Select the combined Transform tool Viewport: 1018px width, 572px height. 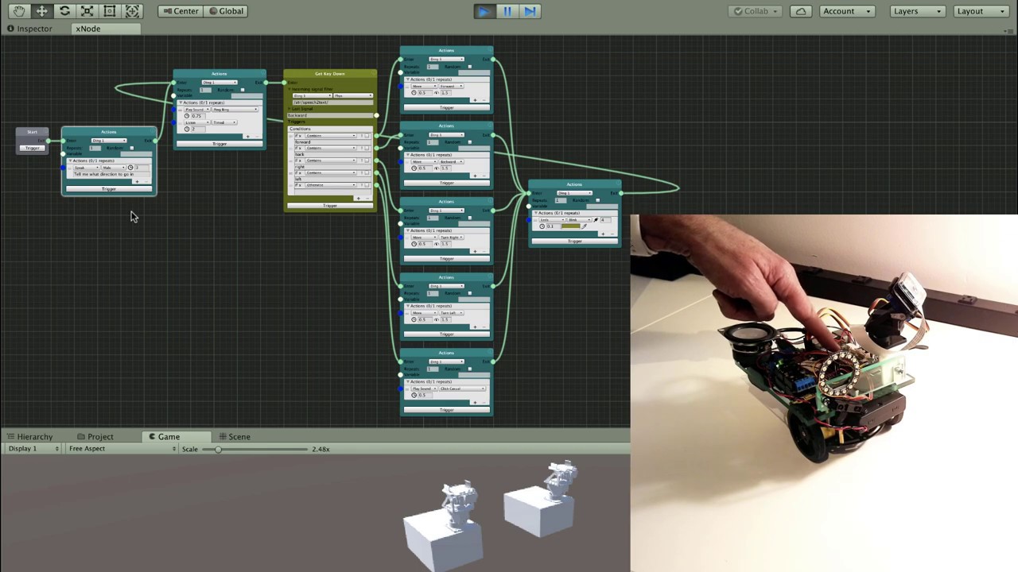pyautogui.click(x=133, y=11)
